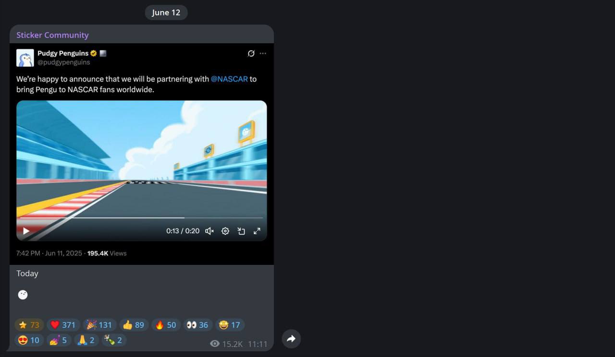Add the party popper reaction 131
Screen dimensions: 615x357
point(99,325)
